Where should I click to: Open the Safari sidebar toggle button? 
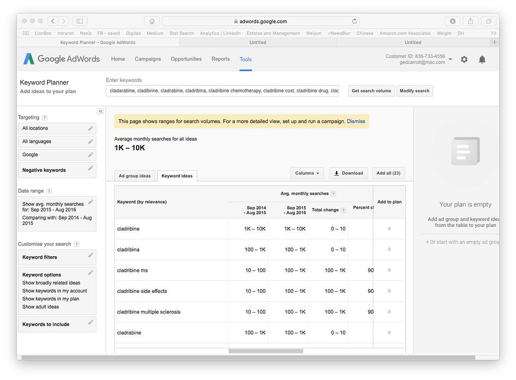[79, 21]
